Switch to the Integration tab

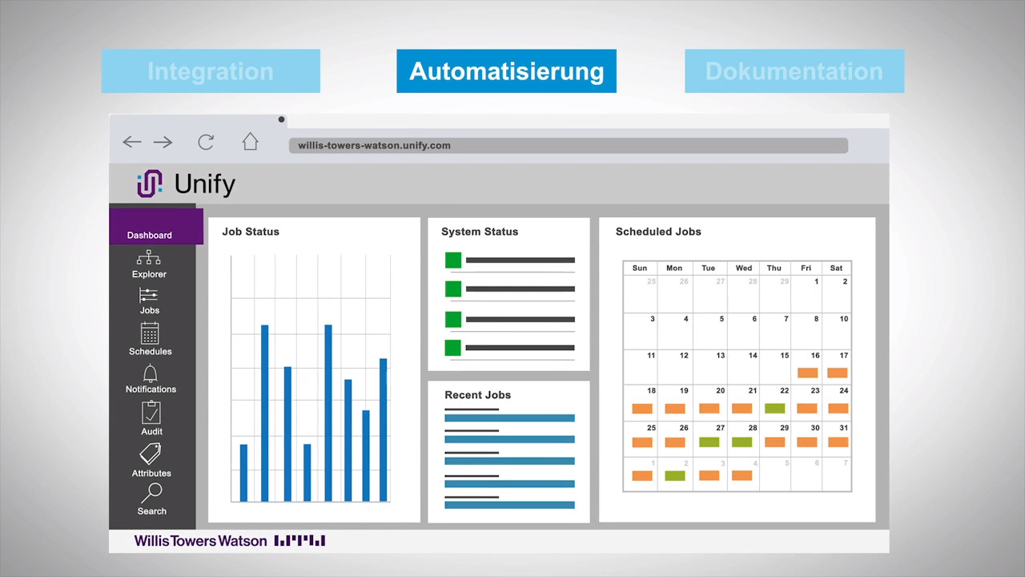(211, 71)
